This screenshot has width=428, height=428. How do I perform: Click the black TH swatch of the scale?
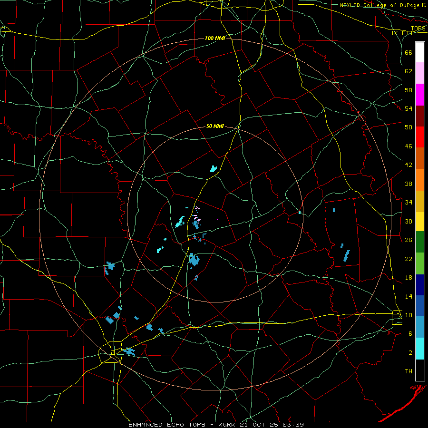(x=420, y=370)
